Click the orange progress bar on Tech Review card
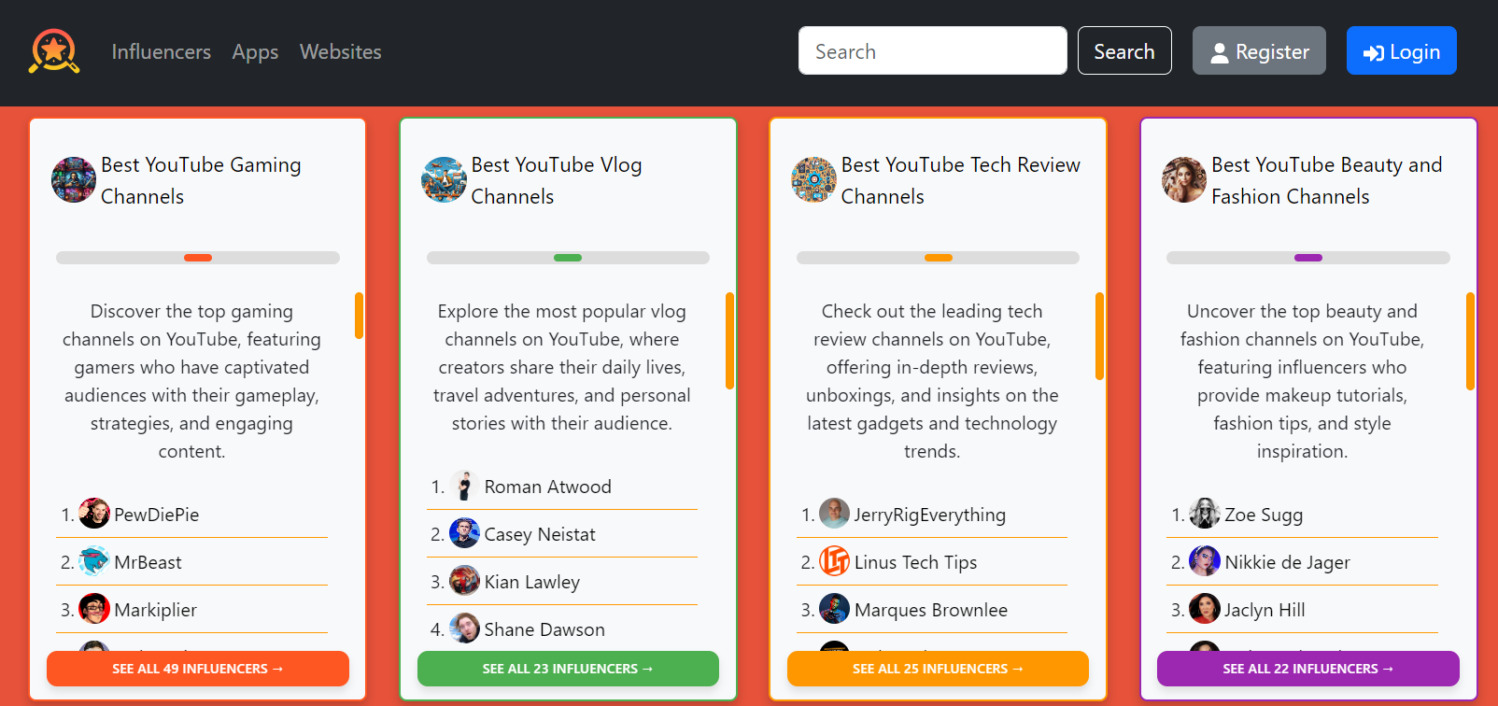Image resolution: width=1498 pixels, height=706 pixels. tap(939, 258)
